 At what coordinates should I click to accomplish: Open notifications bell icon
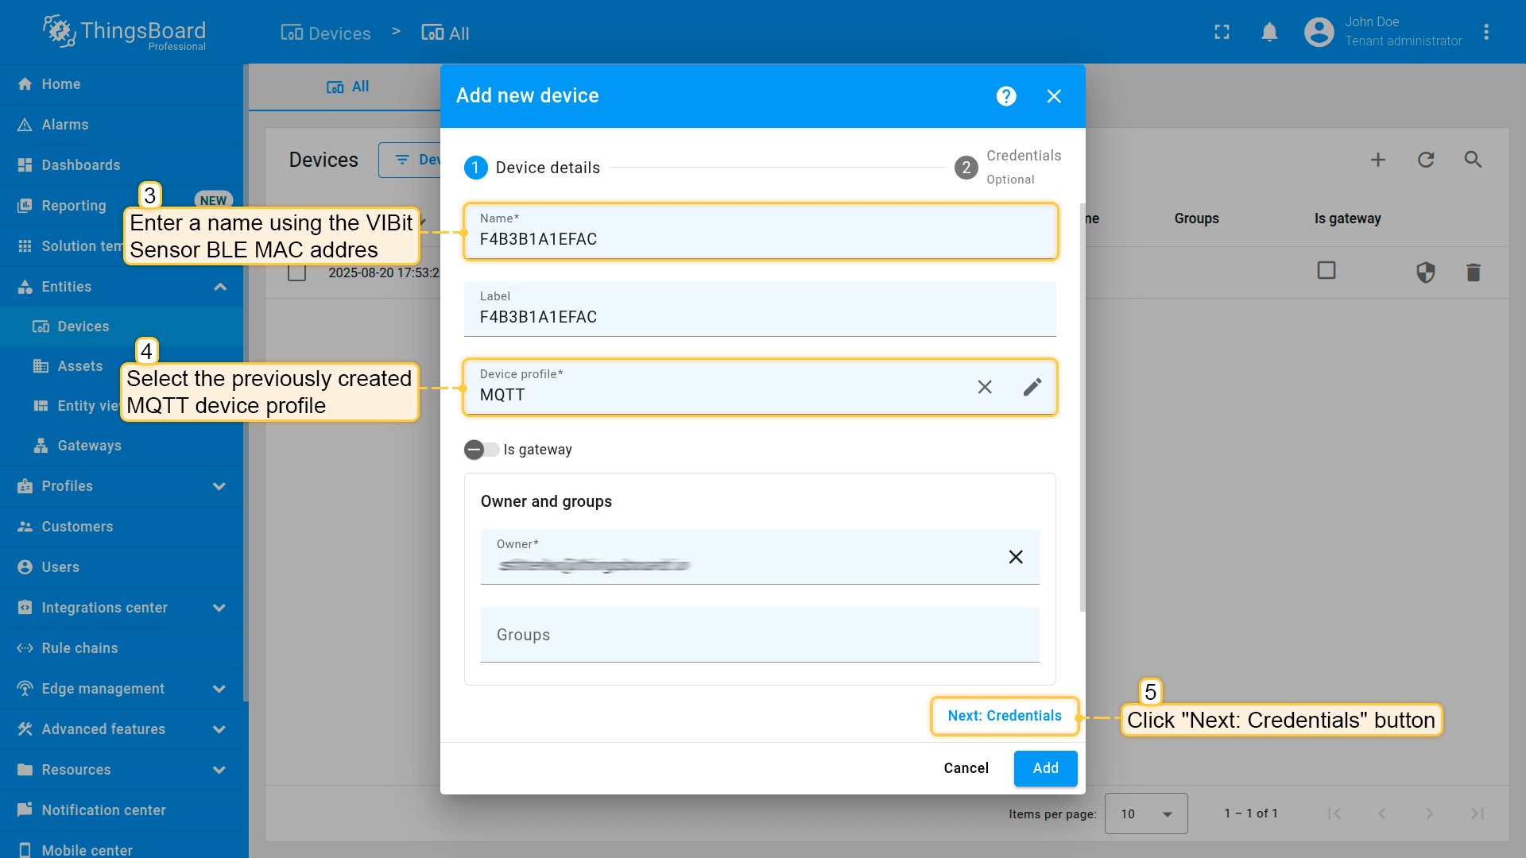tap(1269, 33)
